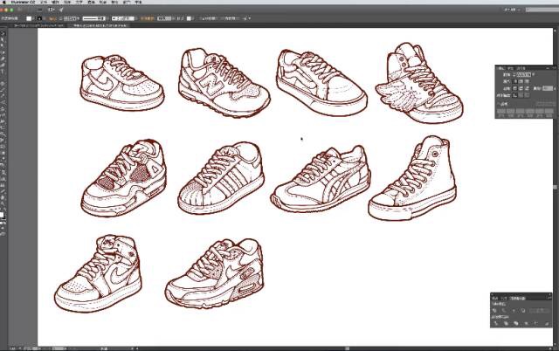Click the stroke weight stepper in Stroke panel
This screenshot has height=351, width=559.
pos(514,75)
